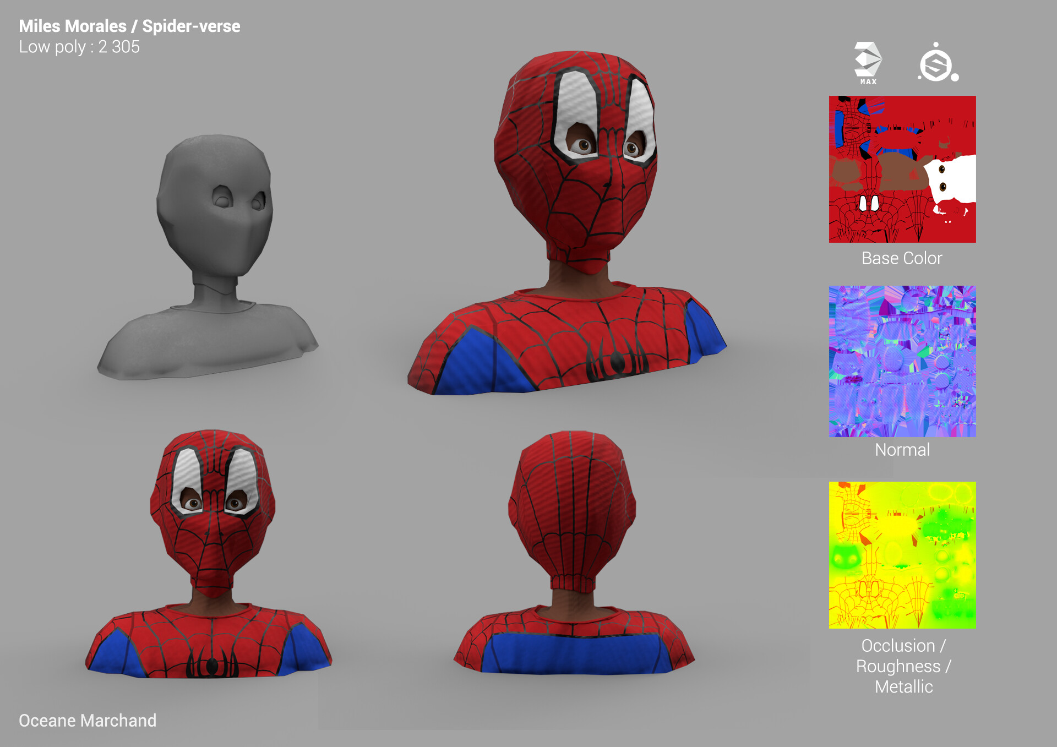Viewport: 1057px width, 747px height.
Task: Click the Substance Painter logo icon
Action: pyautogui.click(x=938, y=62)
